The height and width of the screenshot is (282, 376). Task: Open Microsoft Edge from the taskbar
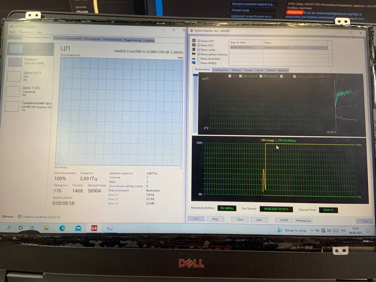[x=62, y=228]
